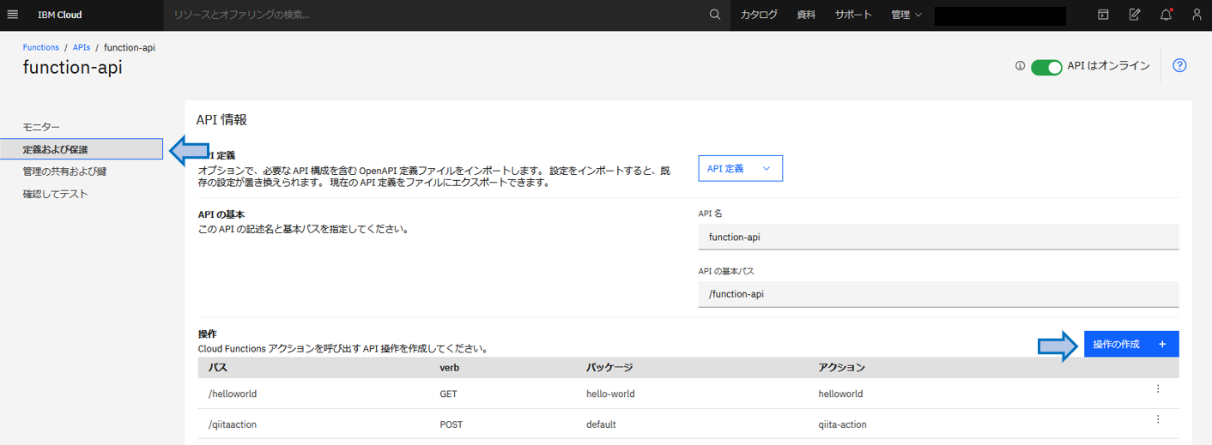The width and height of the screenshot is (1212, 445).
Task: Go to Functions breadcrumb link
Action: (x=41, y=48)
